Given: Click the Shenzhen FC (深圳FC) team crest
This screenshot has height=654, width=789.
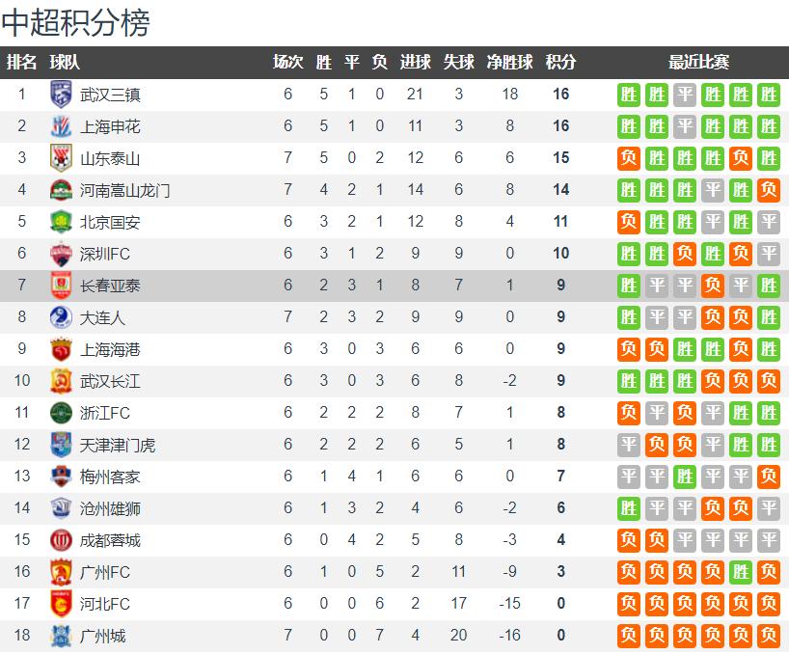Looking at the screenshot, I should tap(61, 254).
